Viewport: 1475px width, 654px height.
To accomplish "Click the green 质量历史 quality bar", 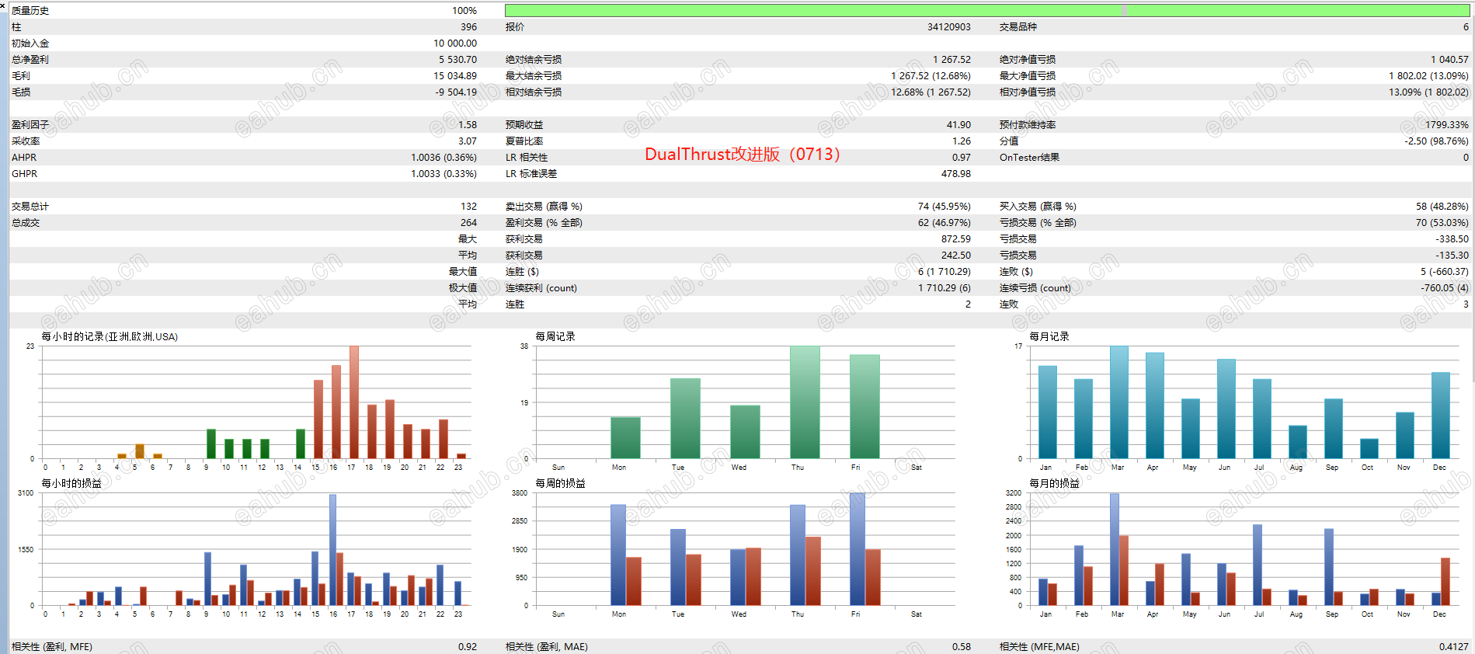I will [x=986, y=10].
